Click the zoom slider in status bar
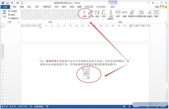Viewport: 169px width, 109px height. coord(148,106)
